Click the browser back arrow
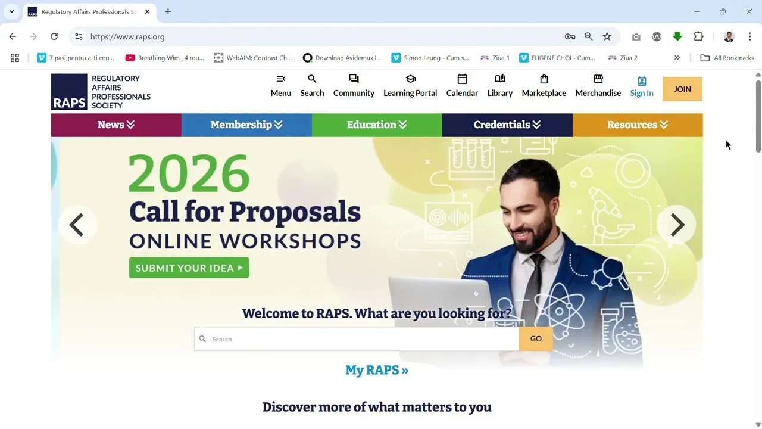This screenshot has width=762, height=429. [13, 36]
